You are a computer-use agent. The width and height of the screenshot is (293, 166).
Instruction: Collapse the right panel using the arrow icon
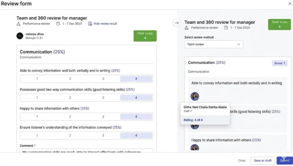(x=177, y=23)
